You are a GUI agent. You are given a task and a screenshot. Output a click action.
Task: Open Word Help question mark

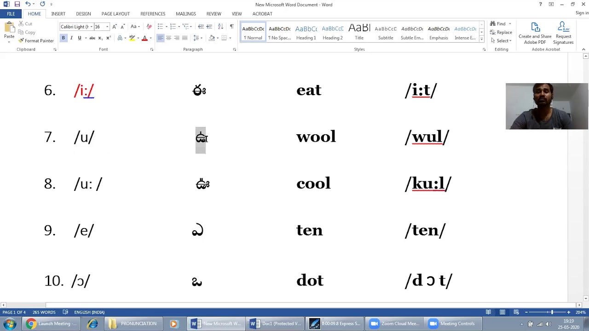point(540,4)
